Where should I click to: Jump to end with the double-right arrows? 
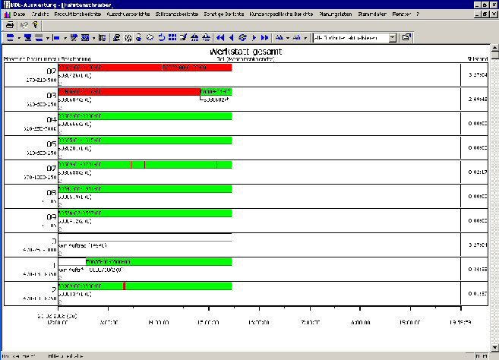(x=265, y=38)
